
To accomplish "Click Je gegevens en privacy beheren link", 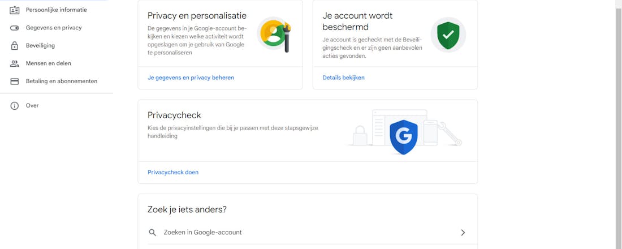I will [191, 78].
